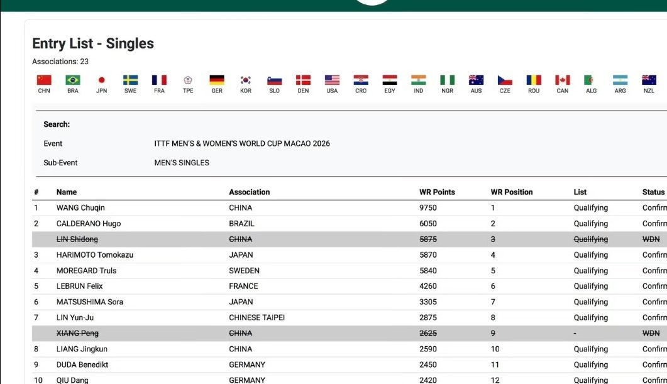Click the China flag icon

(x=44, y=80)
